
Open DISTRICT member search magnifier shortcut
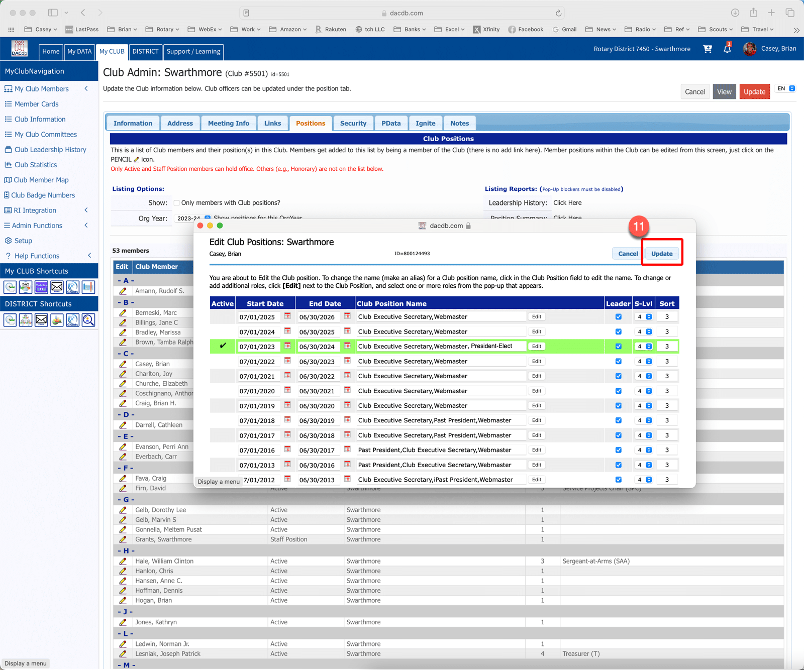click(88, 320)
